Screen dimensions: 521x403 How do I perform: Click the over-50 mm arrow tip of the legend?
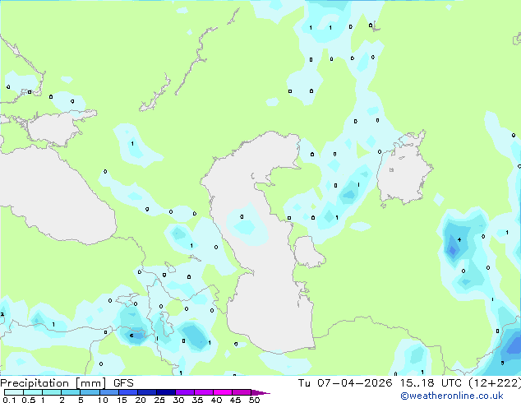[x=260, y=392]
